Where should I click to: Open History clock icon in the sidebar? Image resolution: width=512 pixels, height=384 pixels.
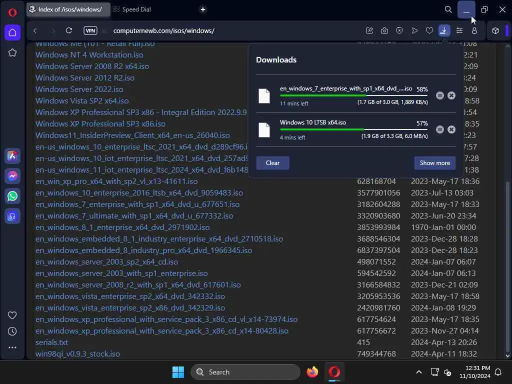coord(12,331)
